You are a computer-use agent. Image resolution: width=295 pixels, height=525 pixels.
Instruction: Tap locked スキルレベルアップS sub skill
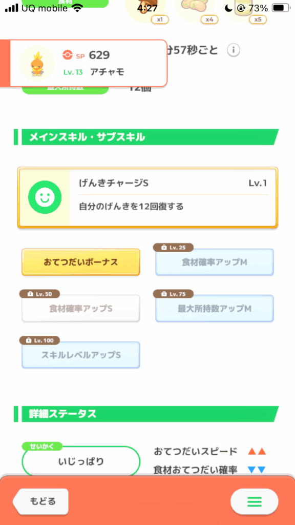(80, 355)
